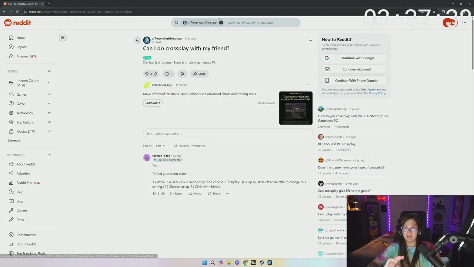This screenshot has width=474, height=267.
Task: Open the r/MinecraftDungeons crossplay question post
Action: (x=351, y=167)
